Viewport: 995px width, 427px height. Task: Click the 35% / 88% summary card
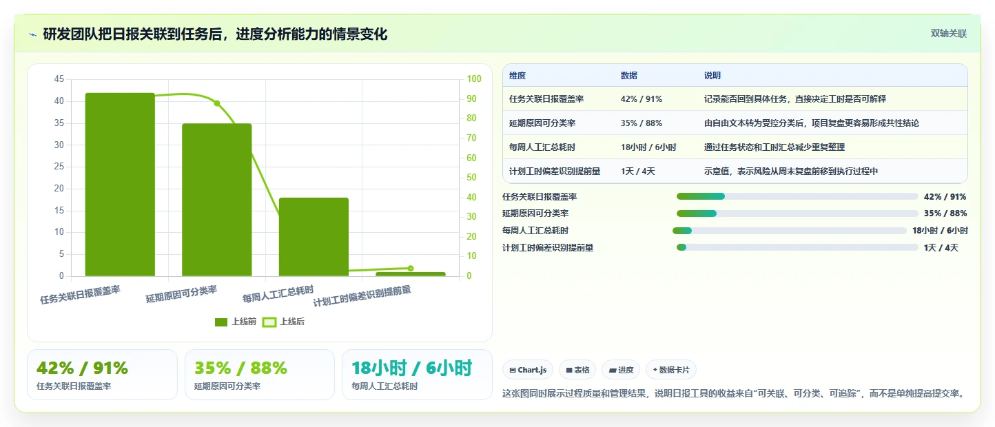click(260, 375)
